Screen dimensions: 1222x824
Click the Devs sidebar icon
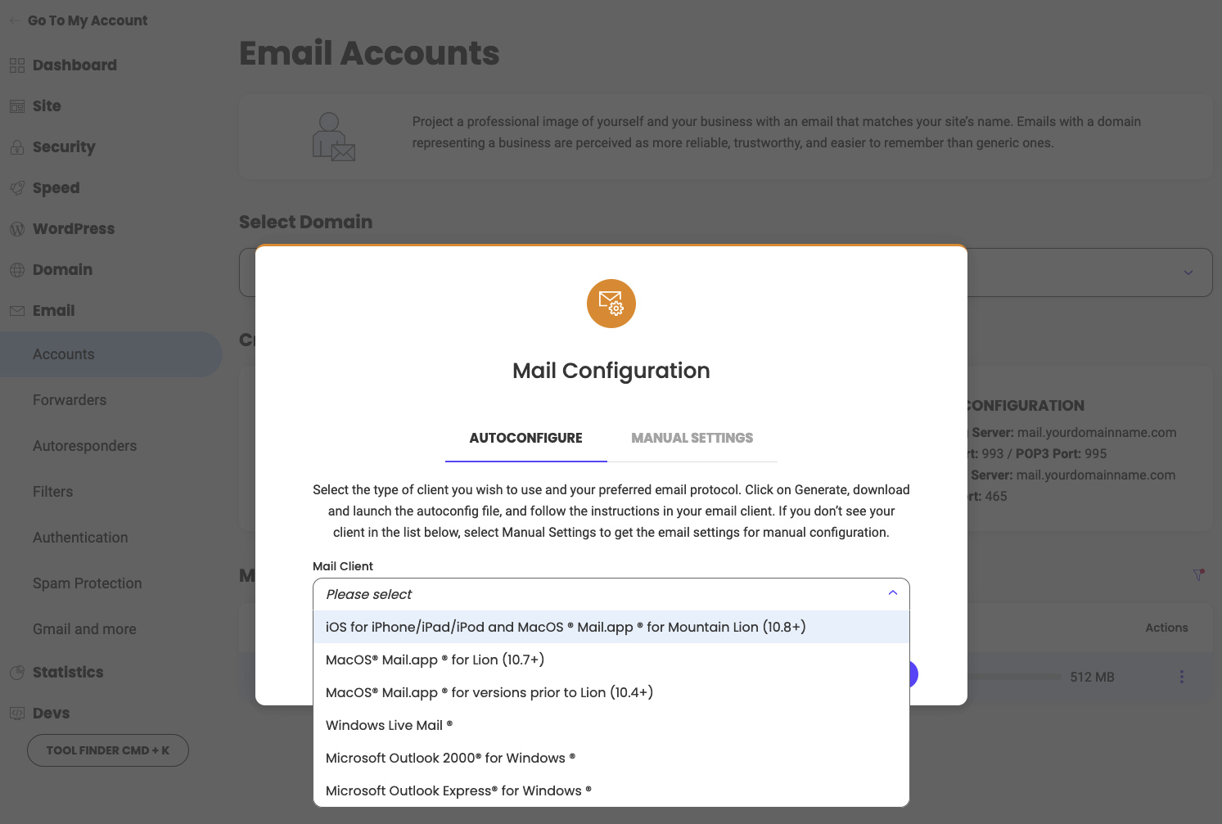(17, 713)
